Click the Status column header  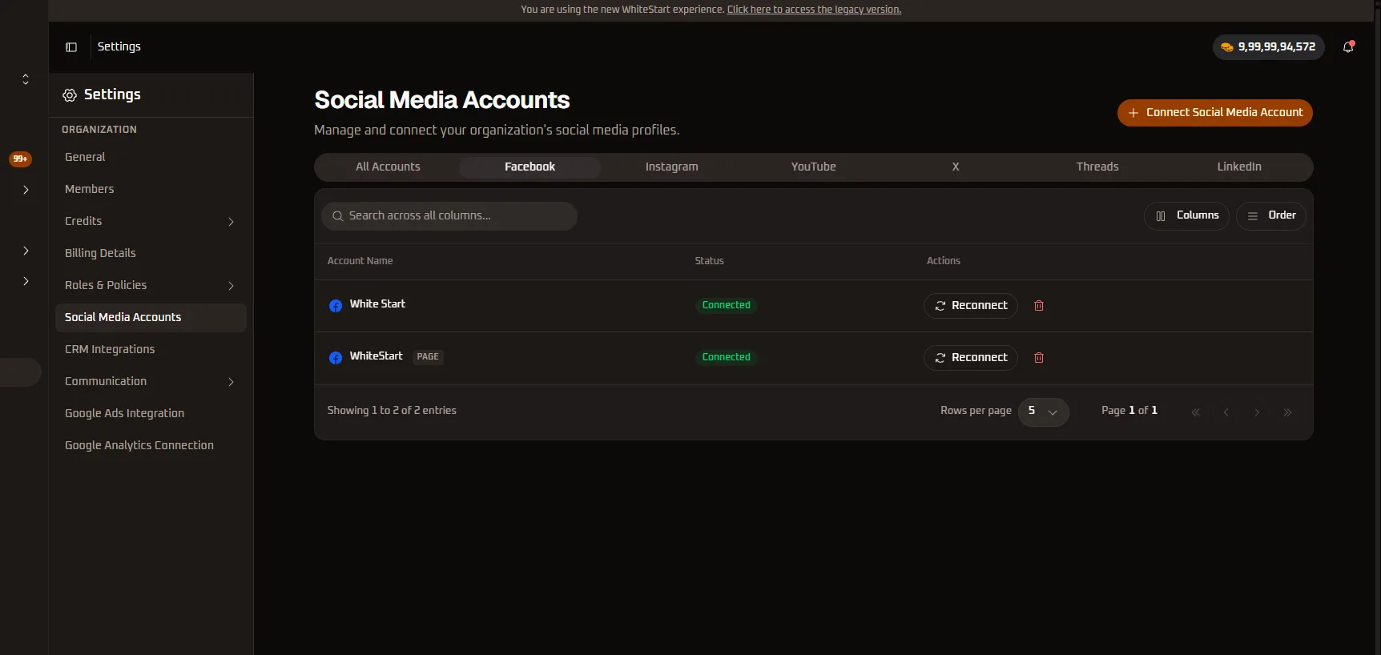click(709, 261)
